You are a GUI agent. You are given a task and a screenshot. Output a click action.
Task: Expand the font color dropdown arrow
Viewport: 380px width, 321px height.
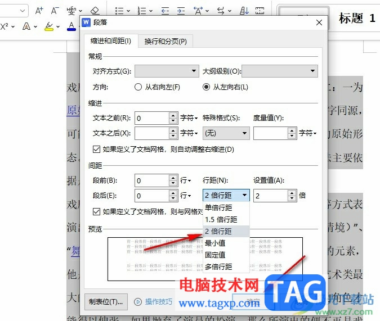(78, 26)
